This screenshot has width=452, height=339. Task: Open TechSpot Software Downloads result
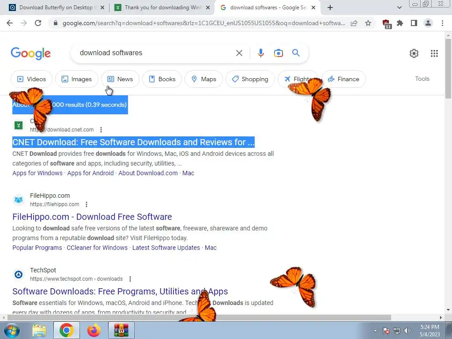click(x=120, y=291)
